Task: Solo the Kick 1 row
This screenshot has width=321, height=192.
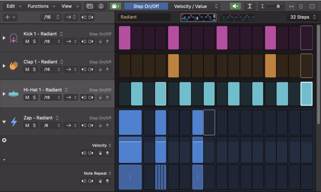Action: (34, 41)
